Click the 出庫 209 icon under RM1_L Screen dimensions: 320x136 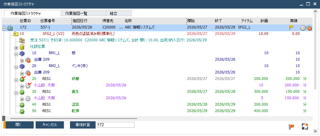pos(28,60)
